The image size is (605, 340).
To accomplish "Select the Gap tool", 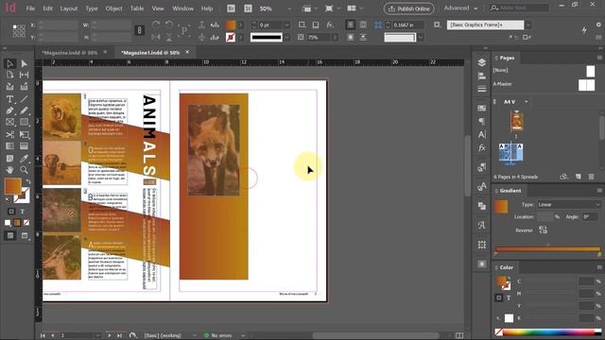I will coord(24,75).
